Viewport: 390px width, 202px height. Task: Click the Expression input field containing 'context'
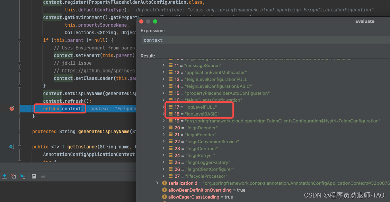266,40
